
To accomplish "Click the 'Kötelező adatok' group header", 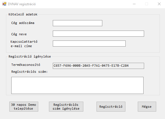I will [23, 14].
